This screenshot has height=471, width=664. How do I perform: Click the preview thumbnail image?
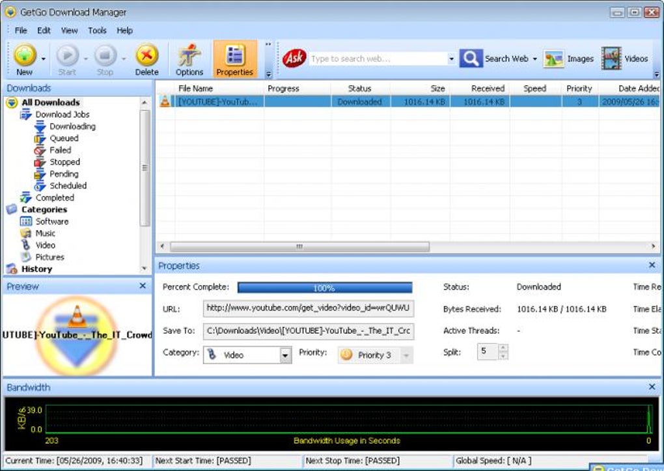[77, 335]
